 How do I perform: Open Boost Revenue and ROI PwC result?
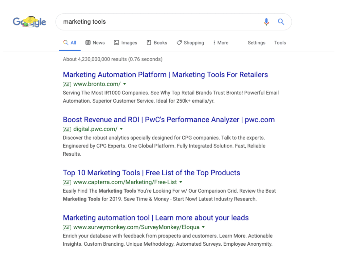[169, 120]
